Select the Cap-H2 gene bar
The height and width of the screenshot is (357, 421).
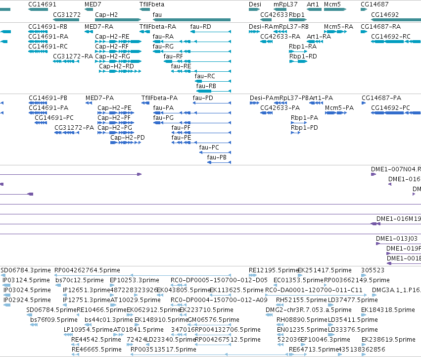118,20
